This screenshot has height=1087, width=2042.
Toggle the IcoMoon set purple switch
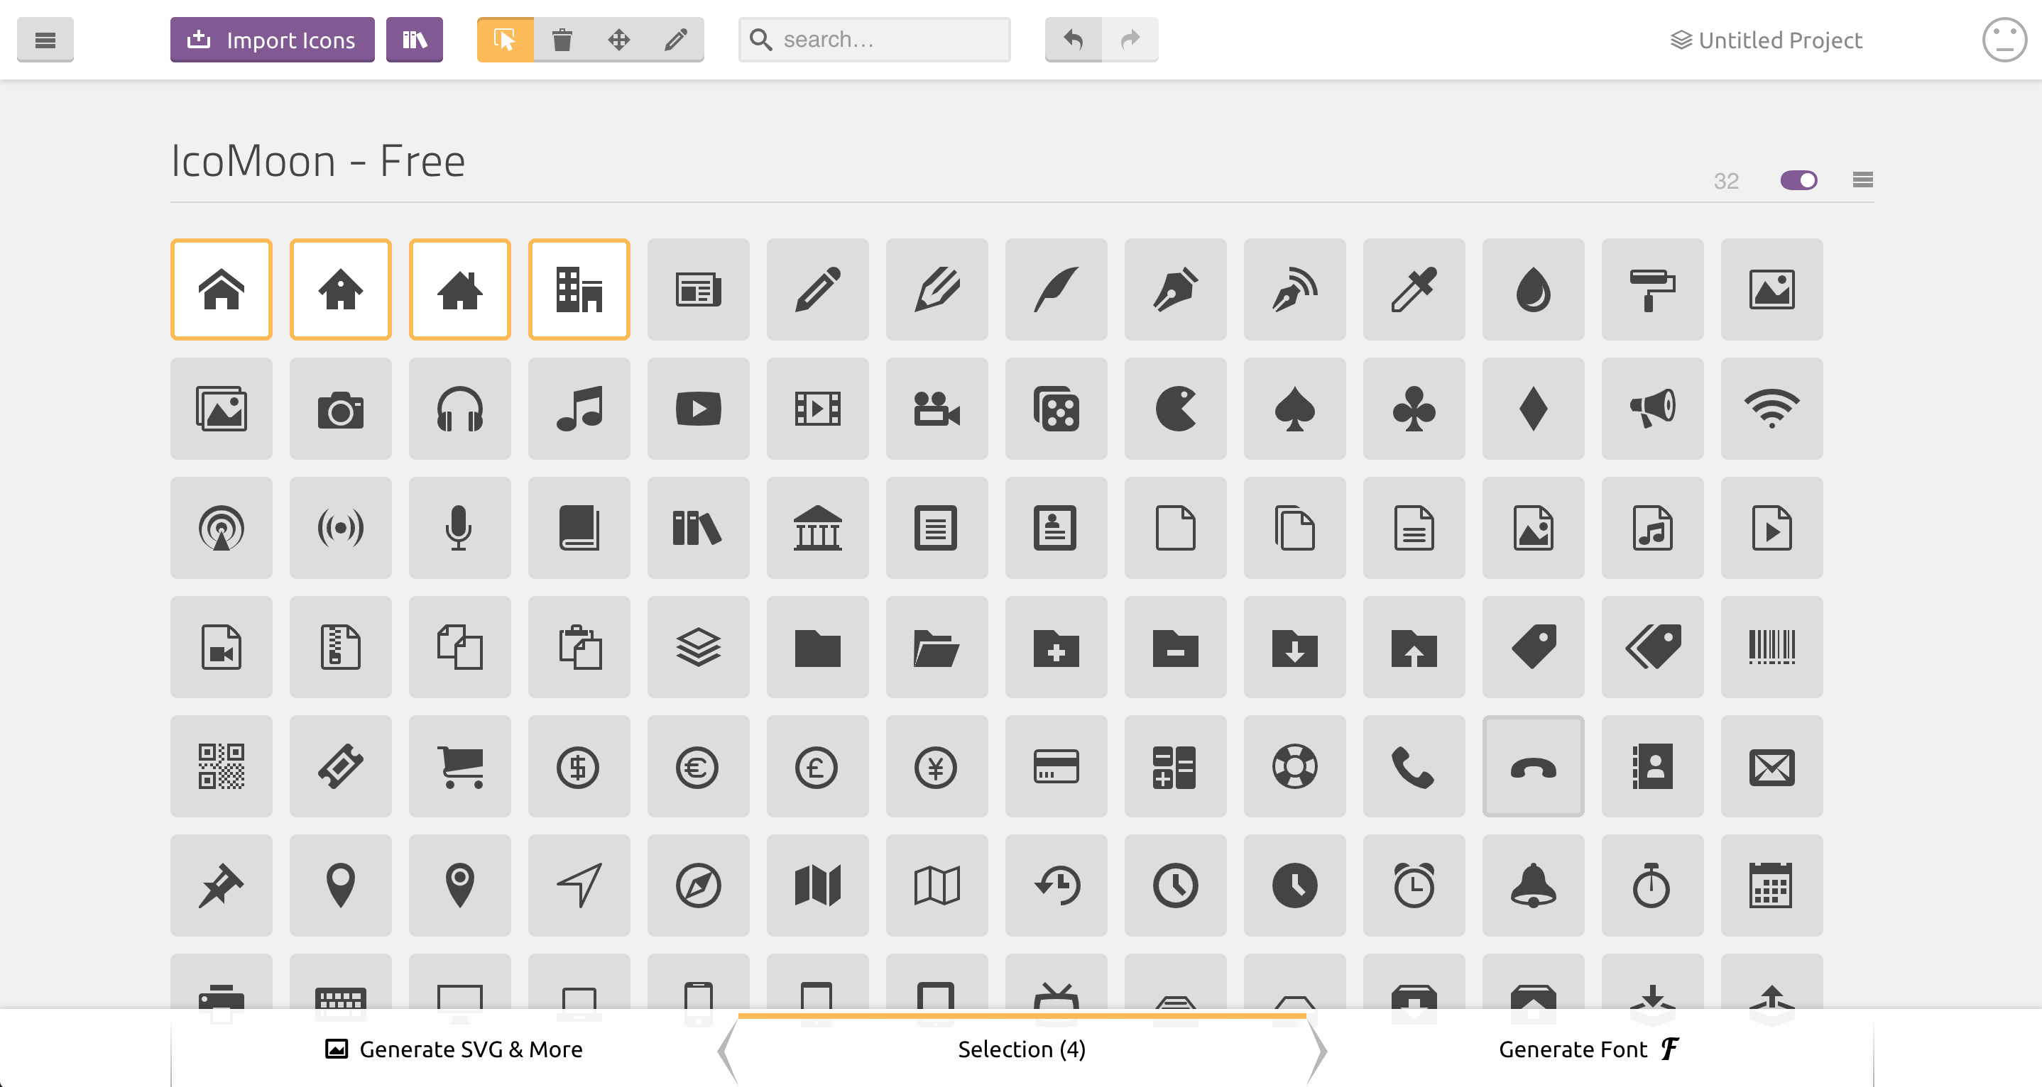[x=1798, y=181]
